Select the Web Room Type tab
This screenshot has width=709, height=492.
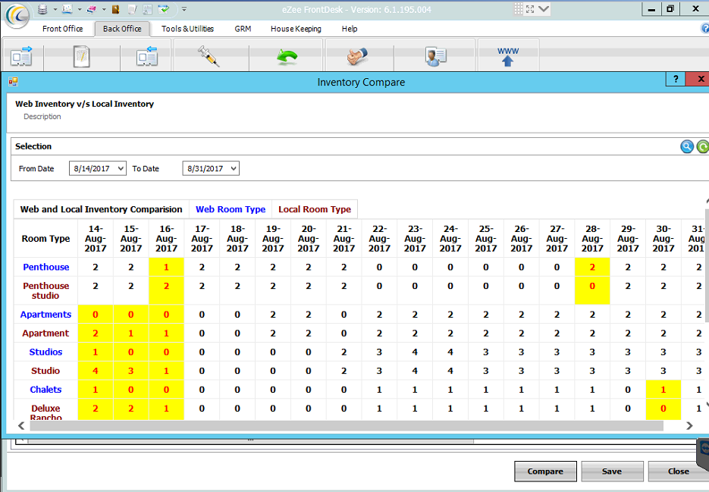click(x=231, y=209)
